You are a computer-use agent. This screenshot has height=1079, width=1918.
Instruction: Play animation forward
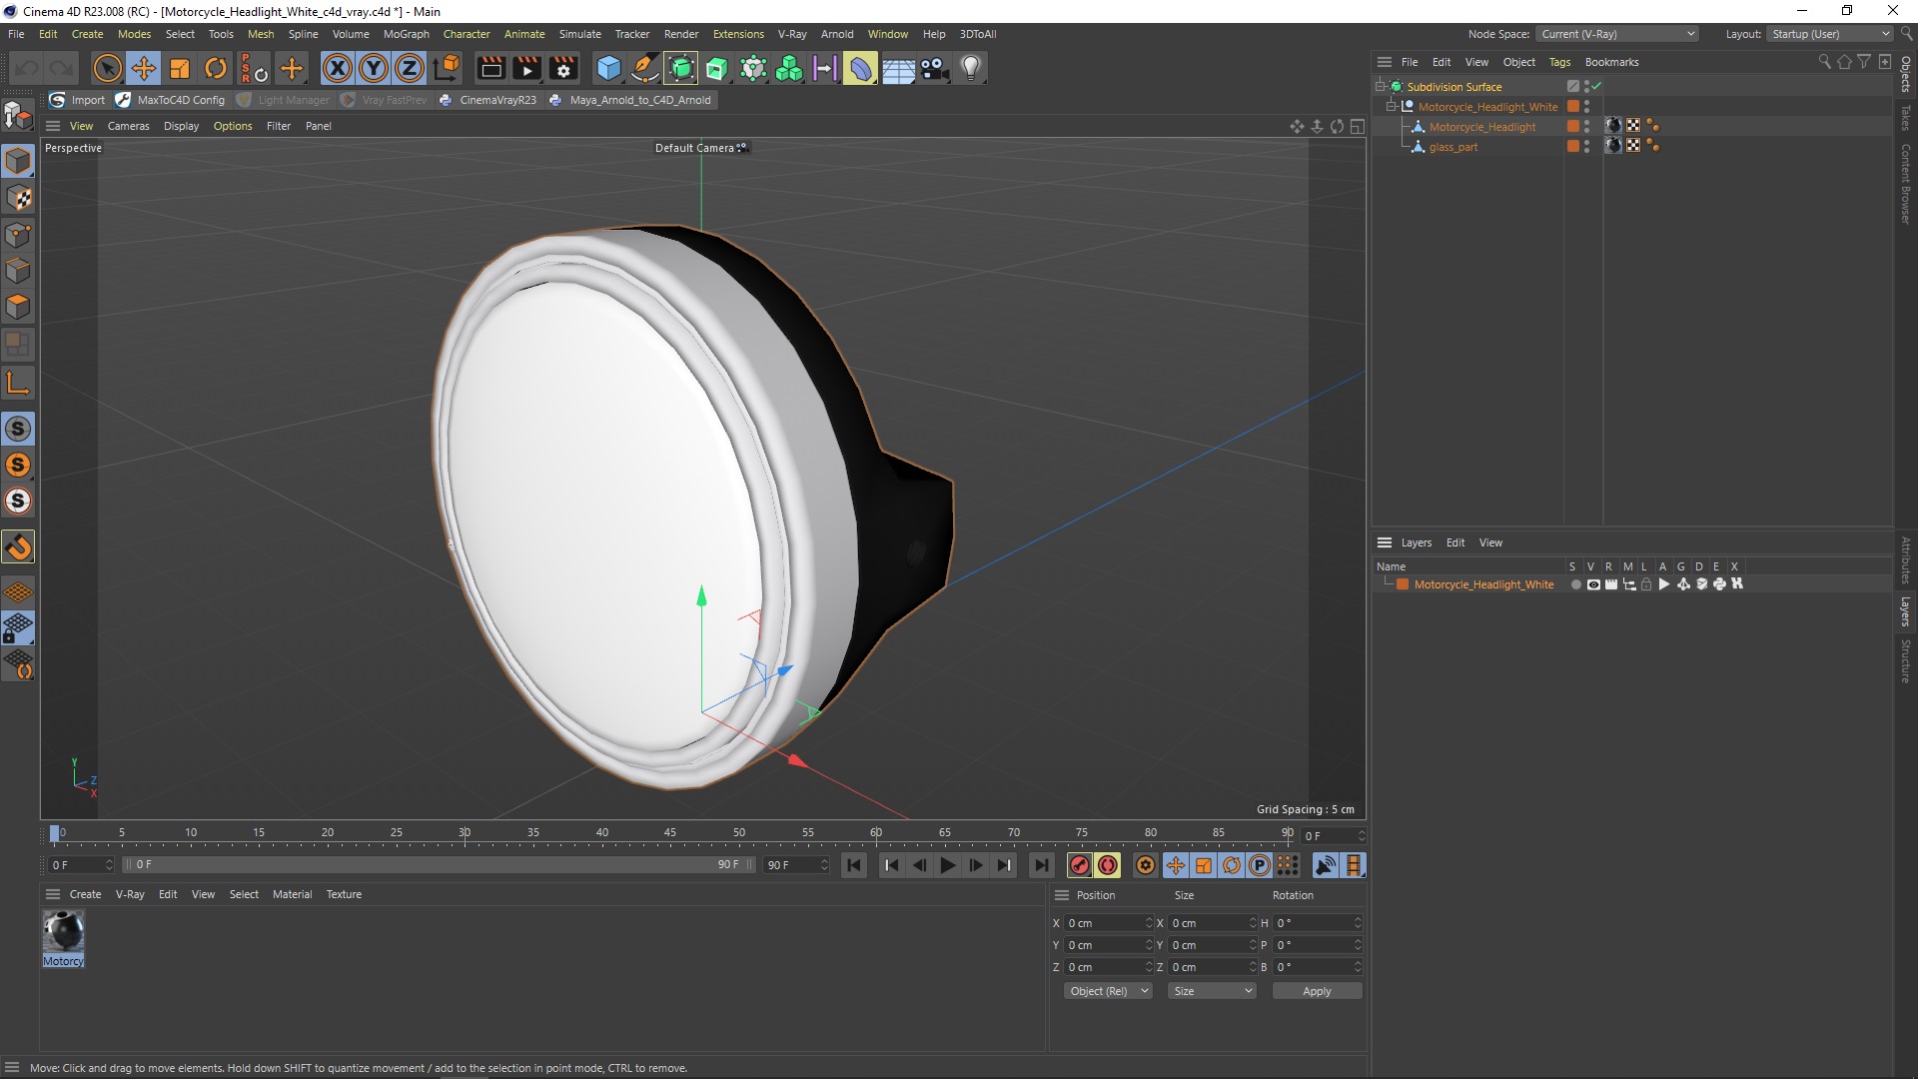coord(948,865)
